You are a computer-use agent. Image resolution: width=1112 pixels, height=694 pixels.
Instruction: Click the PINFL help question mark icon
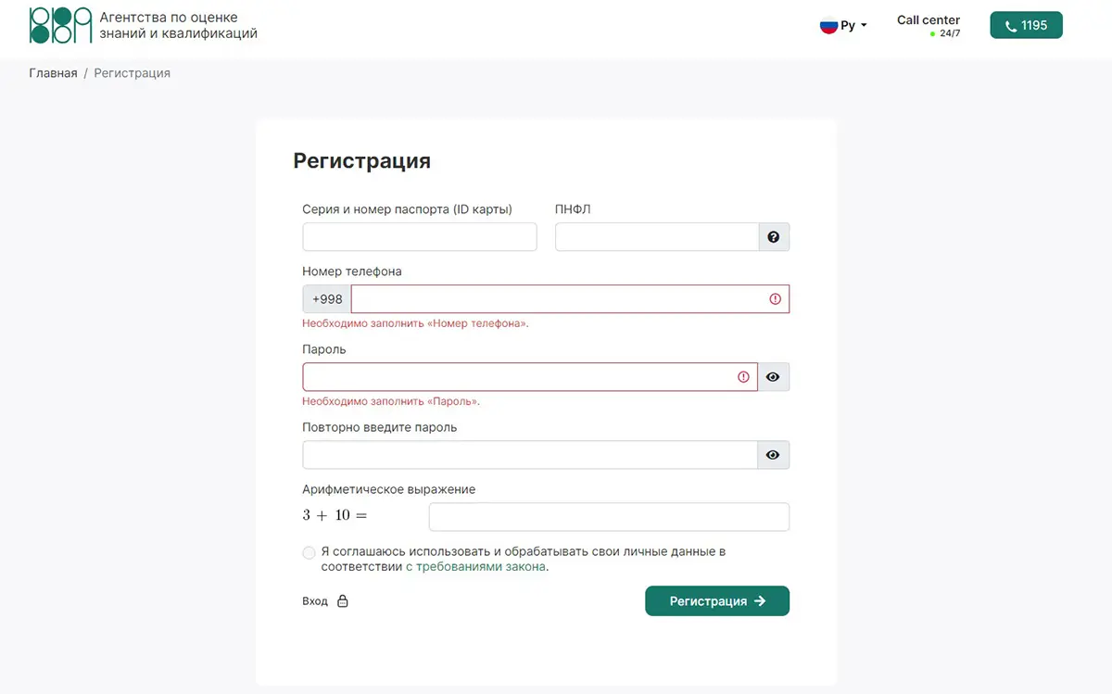[774, 237]
